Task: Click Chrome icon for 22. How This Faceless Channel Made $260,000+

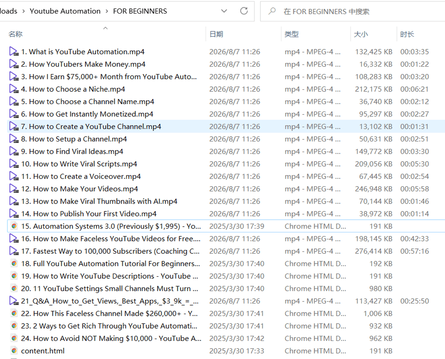Action: pos(14,313)
